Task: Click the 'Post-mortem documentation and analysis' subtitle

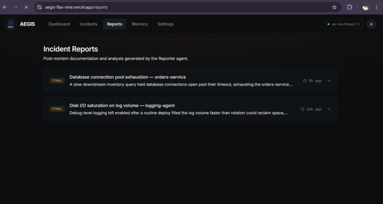Action: tap(116, 59)
